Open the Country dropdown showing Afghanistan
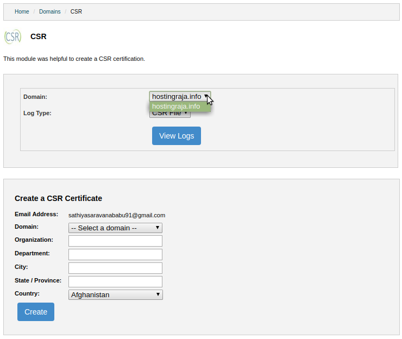 (116, 294)
